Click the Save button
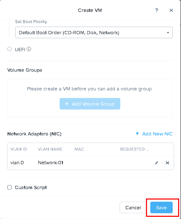 pyautogui.click(x=161, y=207)
